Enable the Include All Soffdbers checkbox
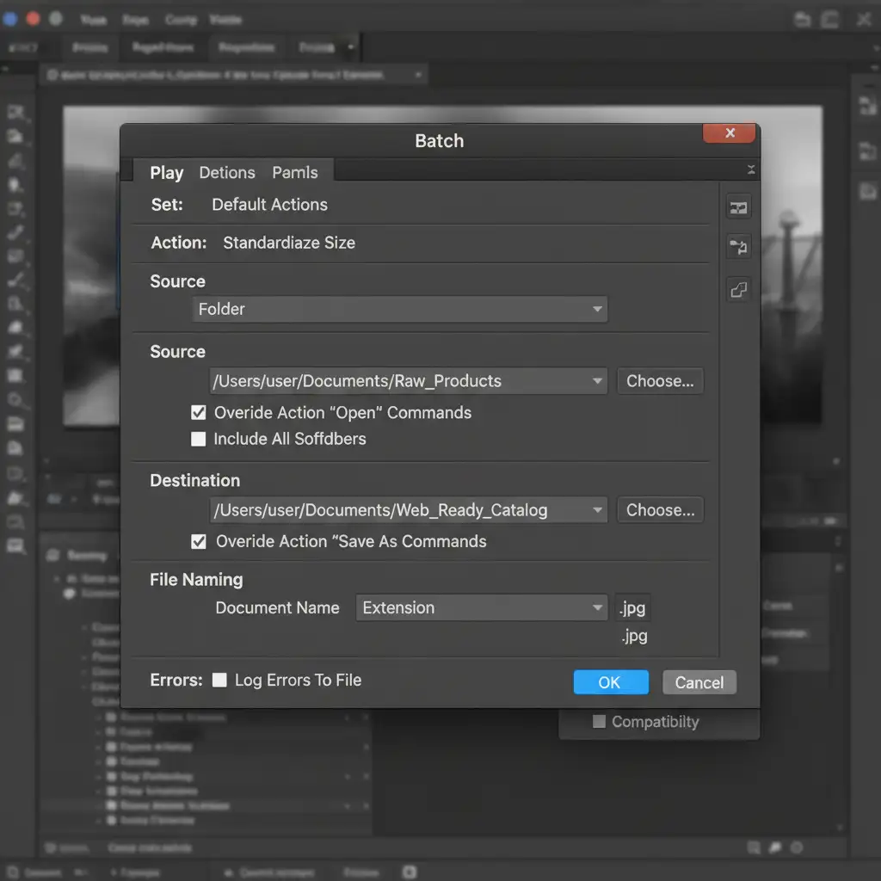 (x=199, y=439)
